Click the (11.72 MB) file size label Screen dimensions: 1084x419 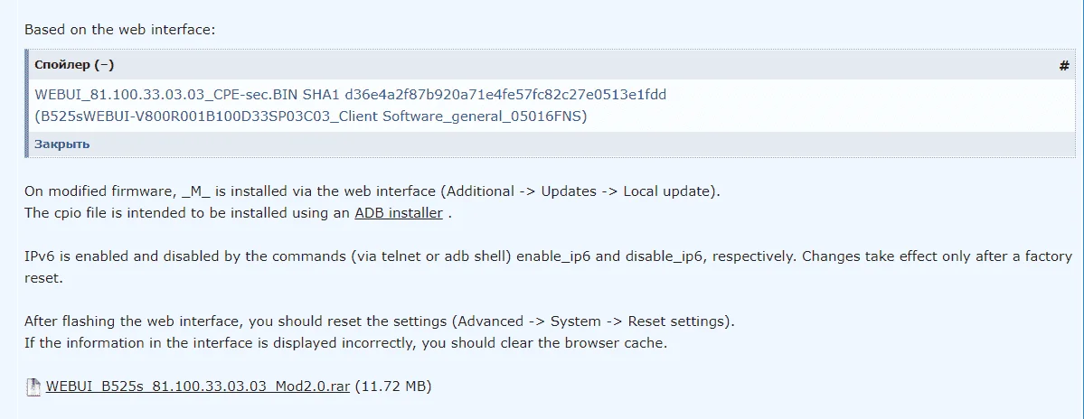tap(393, 386)
